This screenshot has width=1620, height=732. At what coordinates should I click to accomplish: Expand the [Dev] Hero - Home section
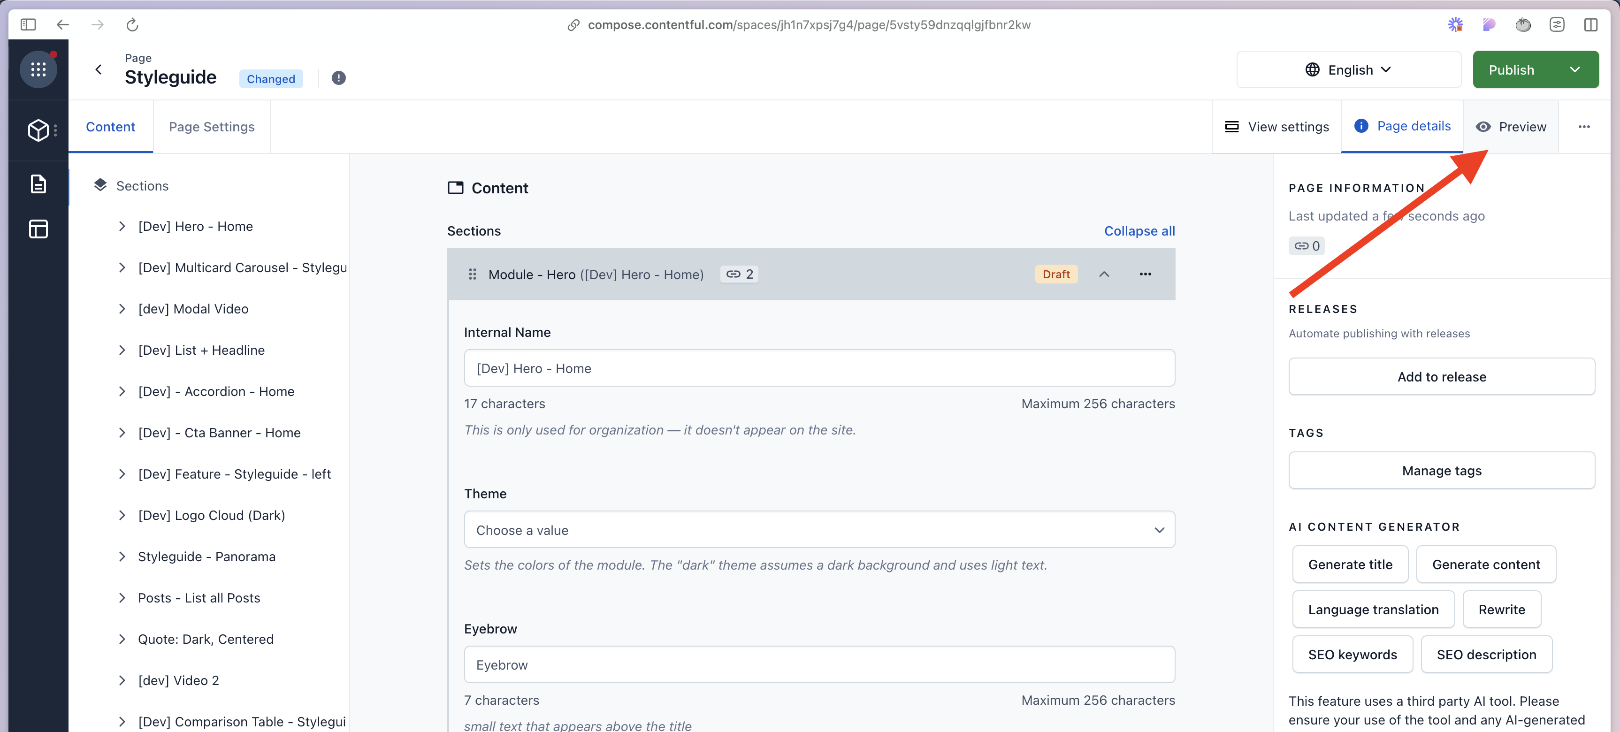tap(122, 226)
